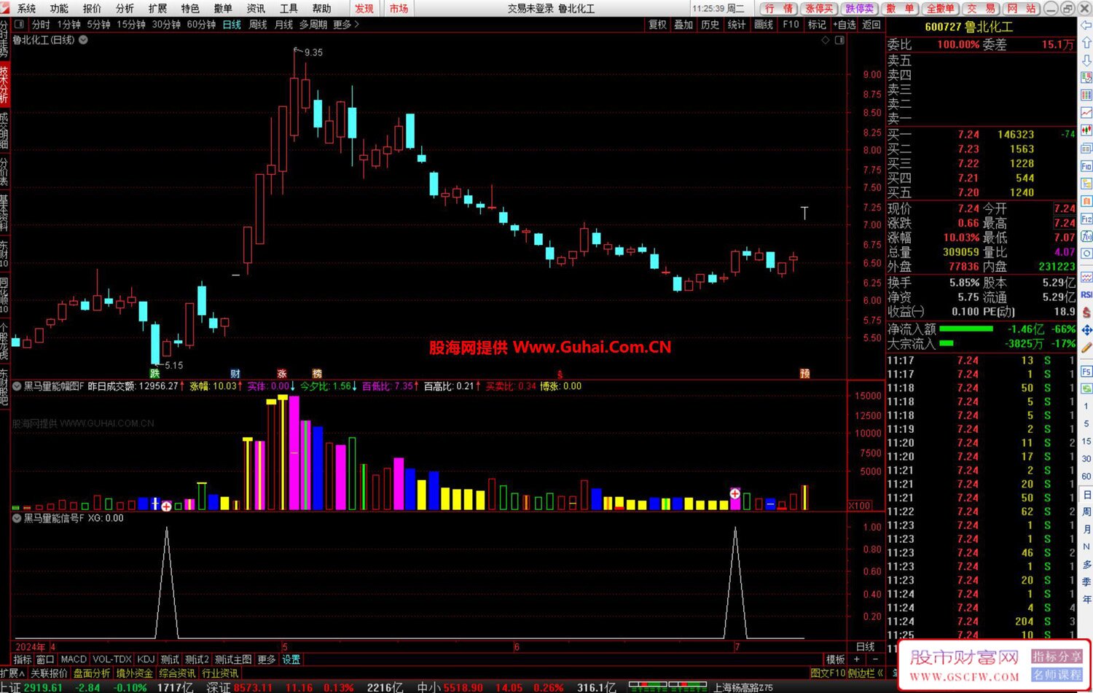Expand the 扩展 panel at bottom

tap(12, 673)
